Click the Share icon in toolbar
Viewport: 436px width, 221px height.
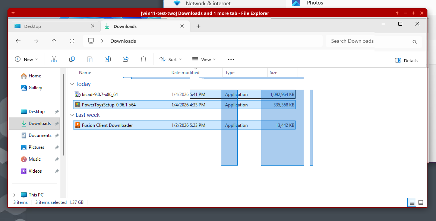pos(126,60)
